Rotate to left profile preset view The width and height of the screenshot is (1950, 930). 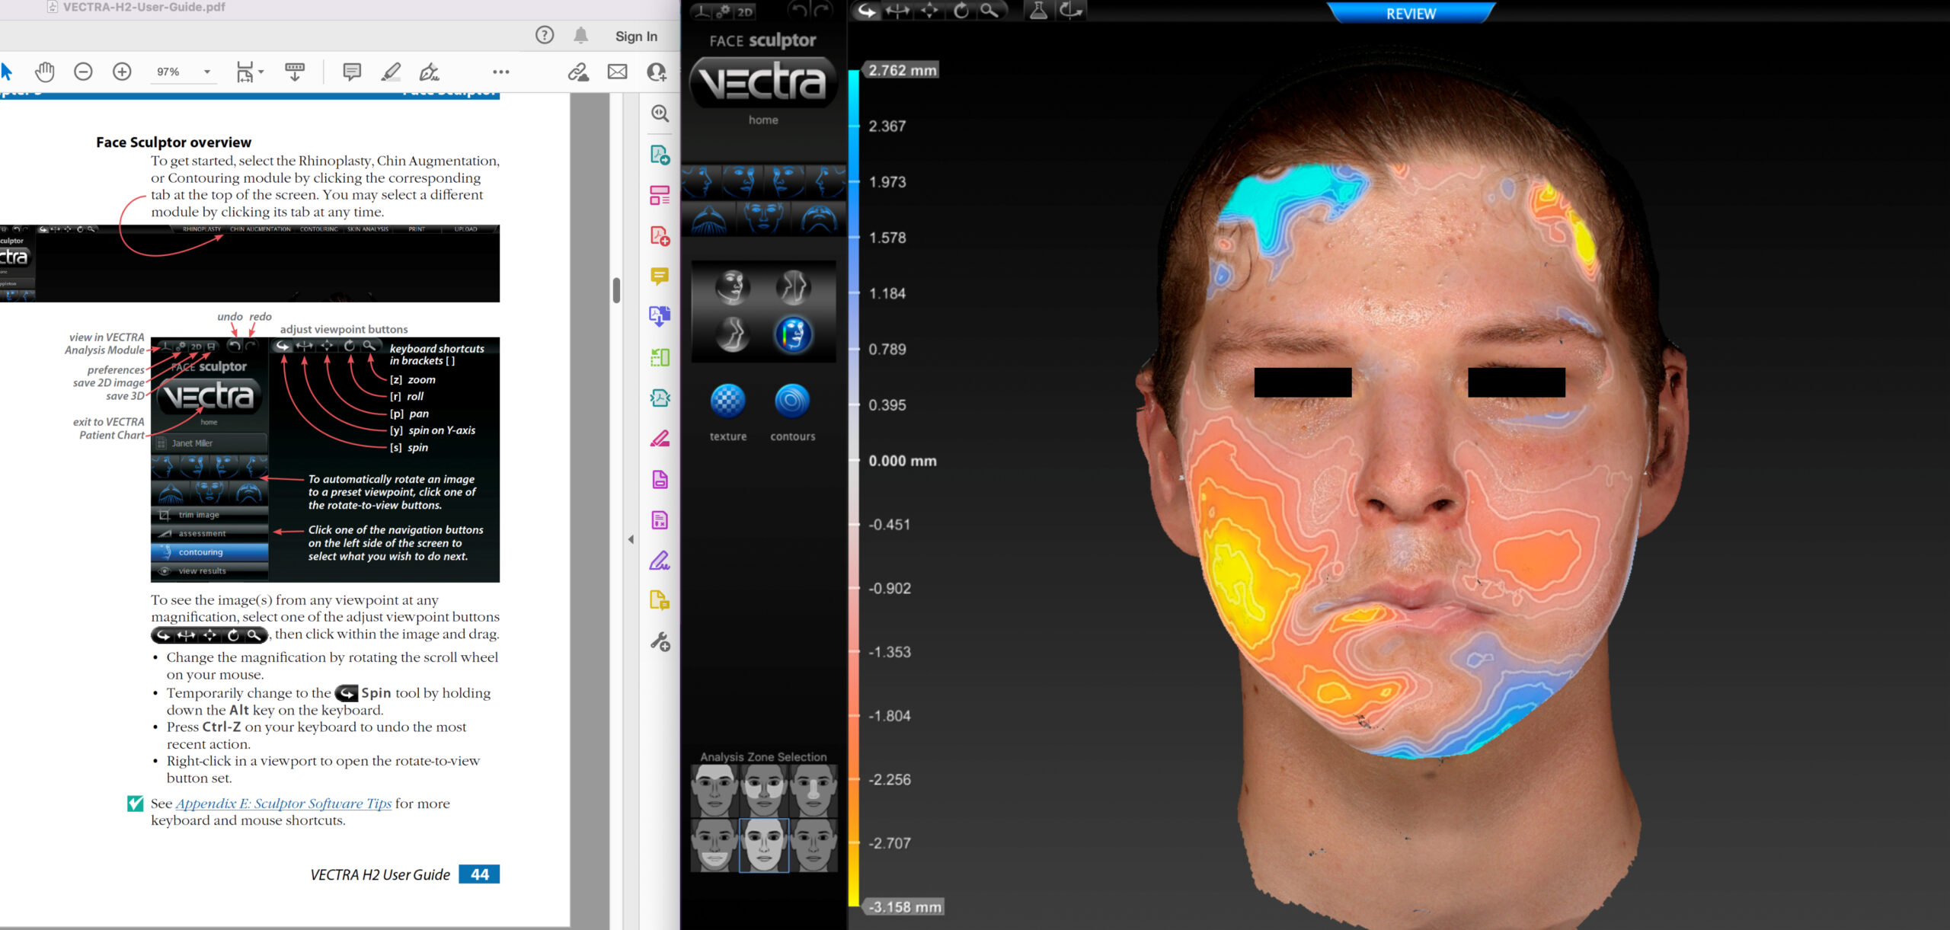702,182
